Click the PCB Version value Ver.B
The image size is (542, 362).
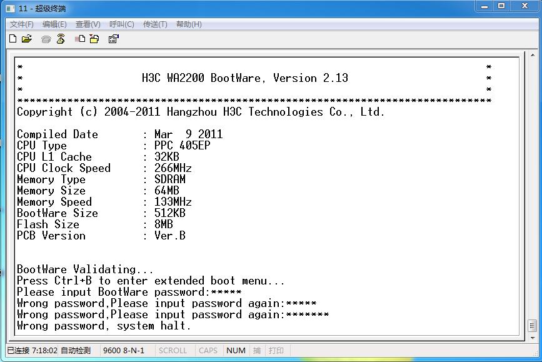click(x=169, y=236)
